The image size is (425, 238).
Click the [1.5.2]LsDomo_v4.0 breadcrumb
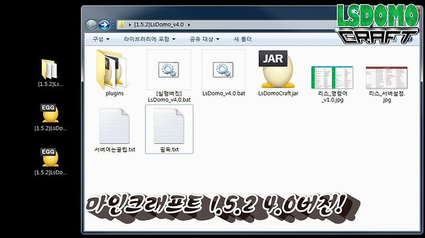click(x=159, y=25)
